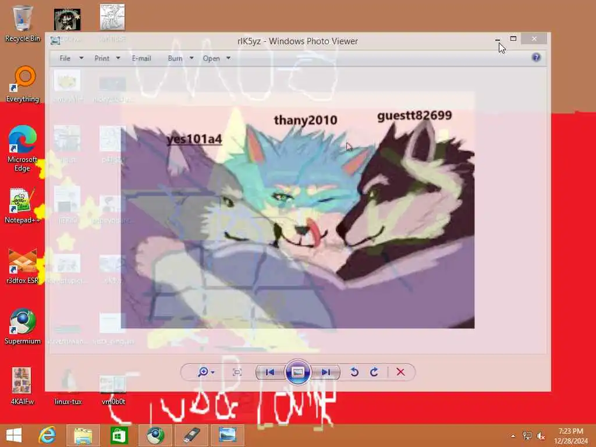
Task: Close the Windows Photo Viewer window
Action: tap(534, 39)
